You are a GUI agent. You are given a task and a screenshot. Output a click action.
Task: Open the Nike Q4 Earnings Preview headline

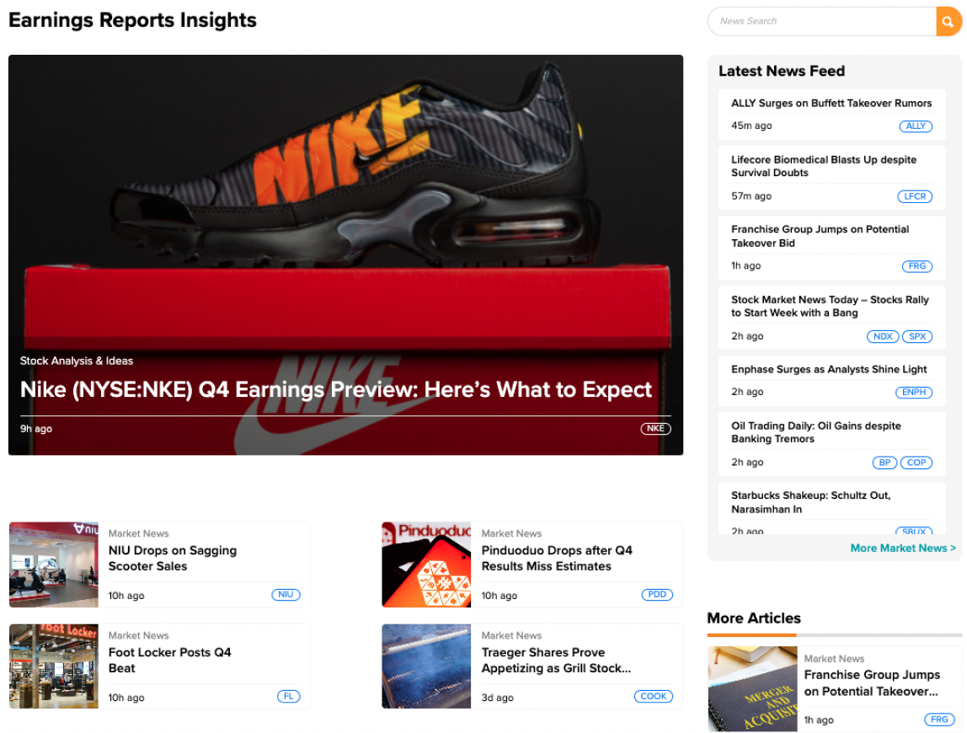click(335, 389)
